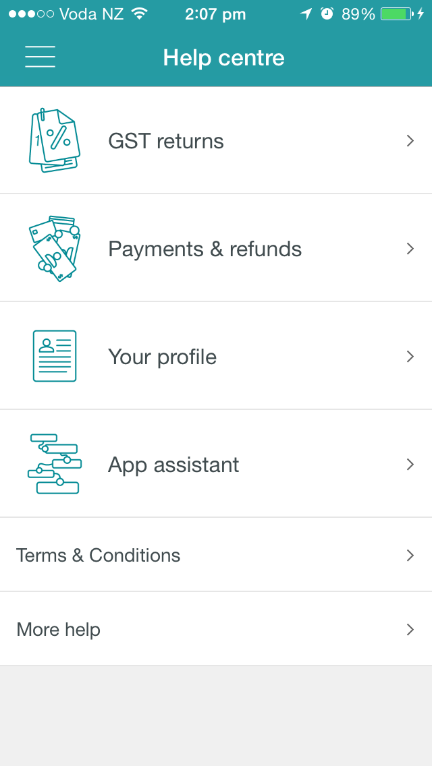Tap the Your profile document icon
This screenshot has height=766, width=432.
(55, 356)
